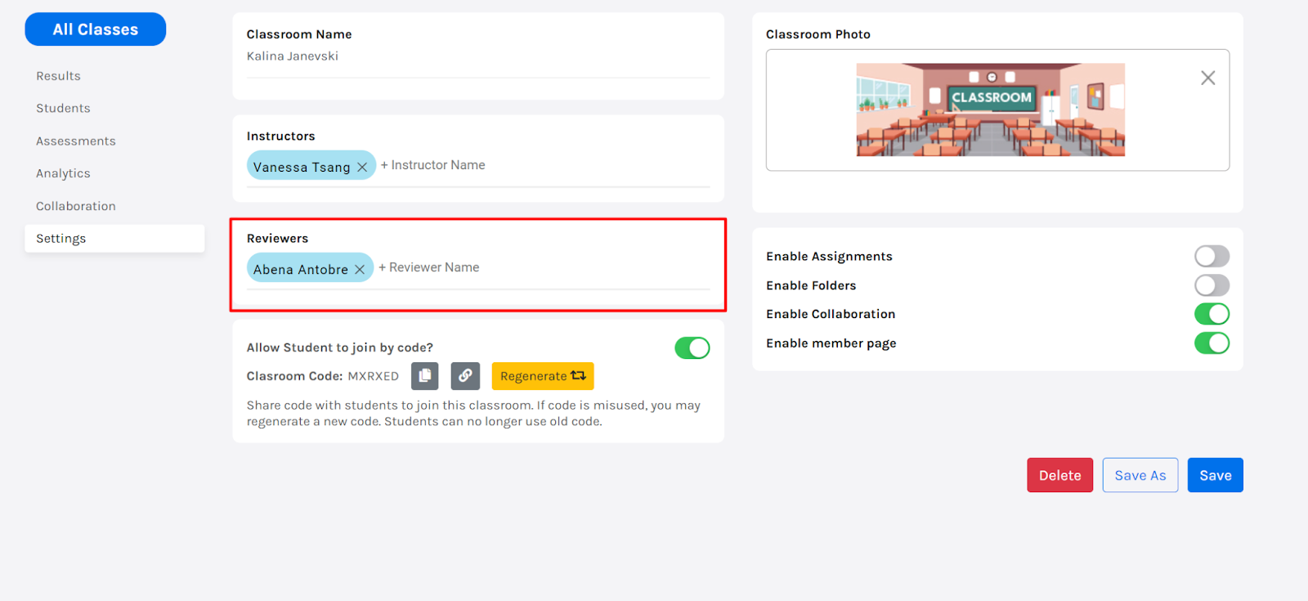Remove the classroom photo
Image resolution: width=1308 pixels, height=601 pixels.
[1207, 78]
